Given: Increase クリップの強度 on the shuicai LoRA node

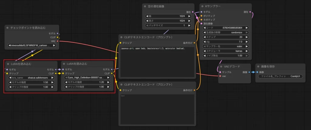Looking at the screenshot, I should click(53, 87).
